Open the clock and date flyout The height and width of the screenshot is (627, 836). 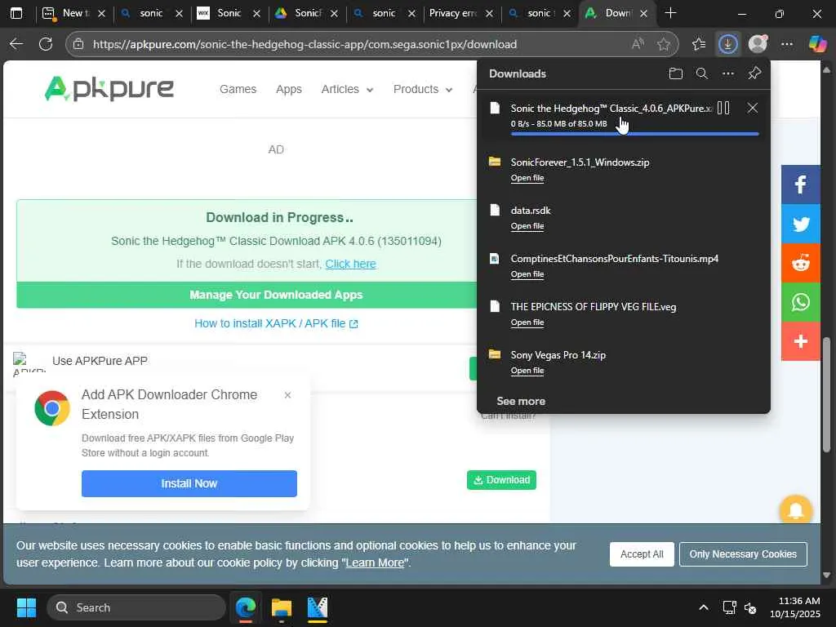coord(794,607)
